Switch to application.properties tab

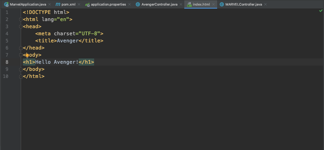click(x=108, y=4)
